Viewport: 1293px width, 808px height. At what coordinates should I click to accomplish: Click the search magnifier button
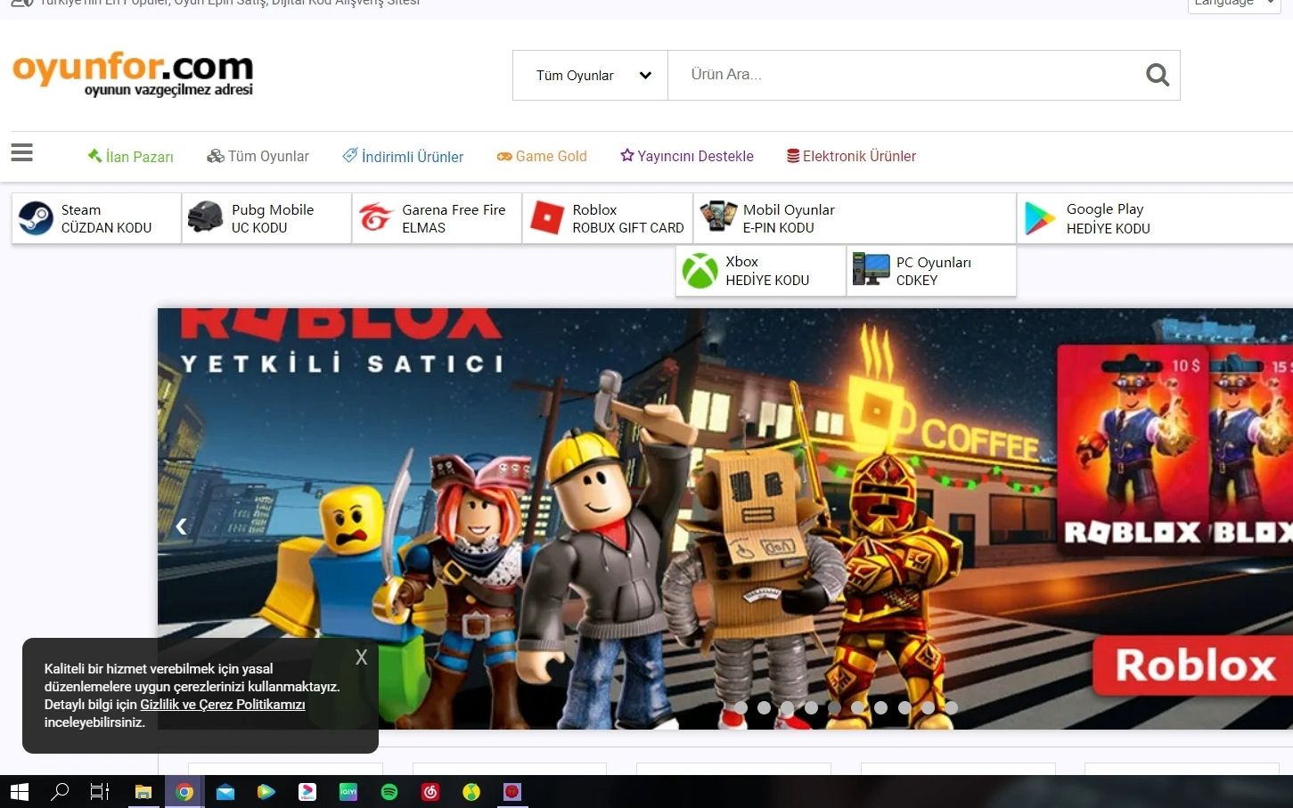point(1157,75)
